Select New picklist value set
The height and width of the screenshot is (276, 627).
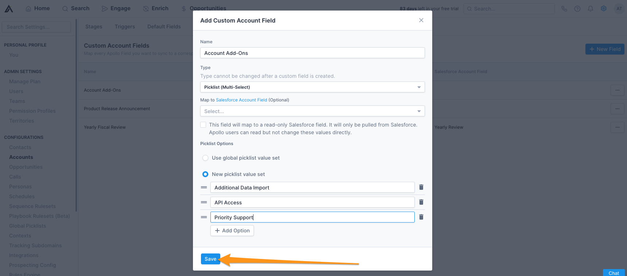(x=205, y=174)
